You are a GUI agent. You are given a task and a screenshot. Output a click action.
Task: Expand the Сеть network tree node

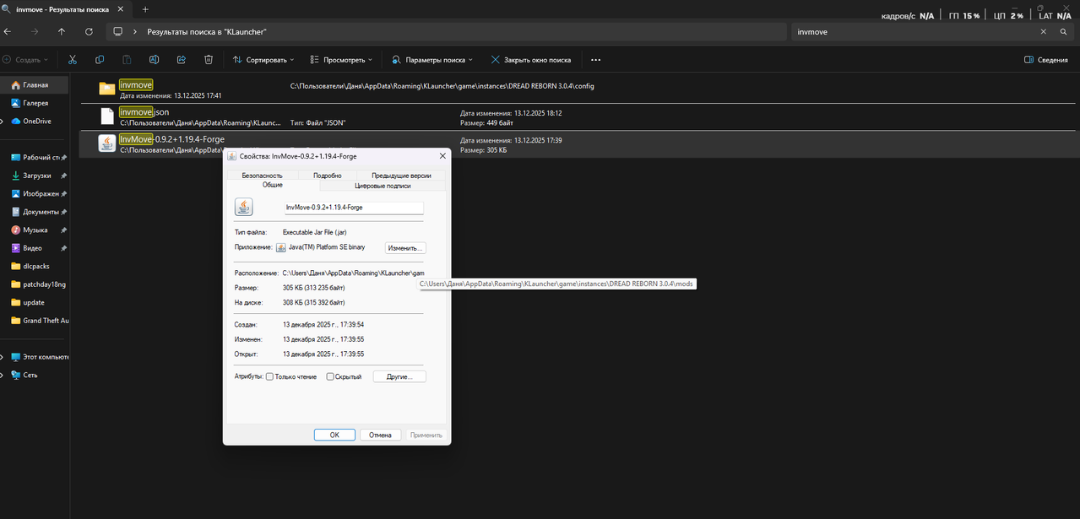point(2,375)
